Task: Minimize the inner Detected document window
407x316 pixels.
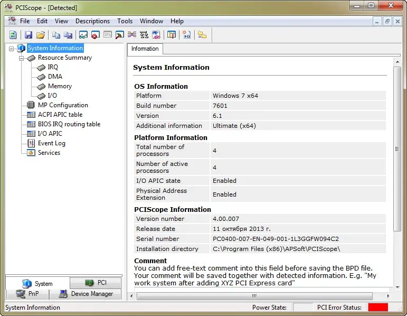Action: (377, 21)
